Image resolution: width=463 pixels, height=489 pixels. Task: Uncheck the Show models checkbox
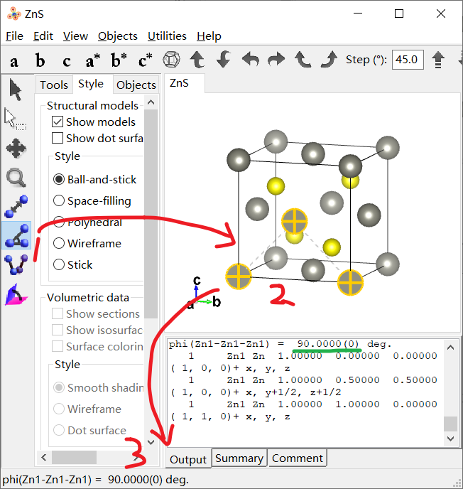[x=58, y=122]
